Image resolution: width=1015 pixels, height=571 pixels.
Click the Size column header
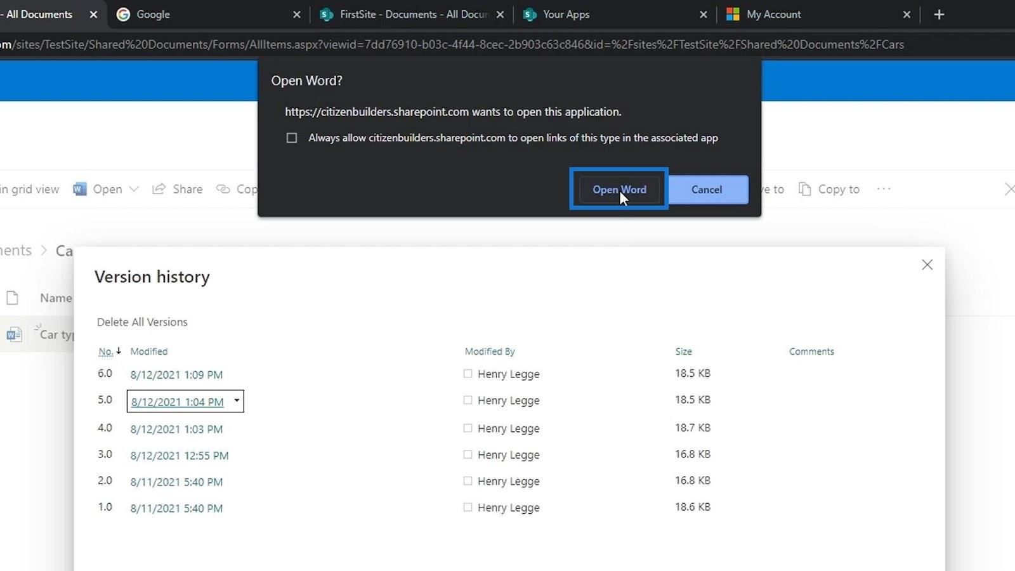tap(683, 351)
